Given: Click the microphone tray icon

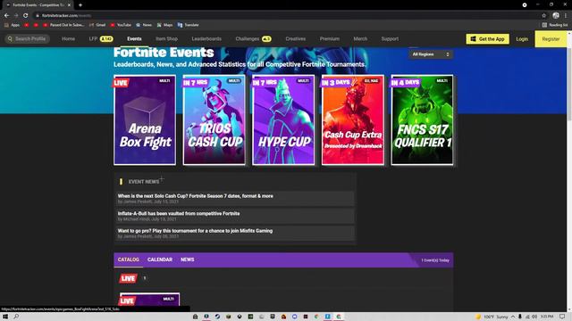Looking at the screenshot, I should 520,317.
